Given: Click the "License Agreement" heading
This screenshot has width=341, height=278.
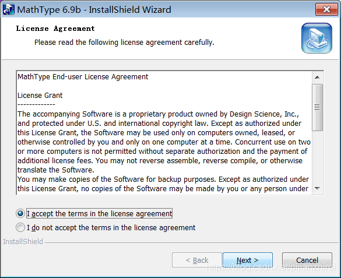Looking at the screenshot, I should [x=55, y=29].
